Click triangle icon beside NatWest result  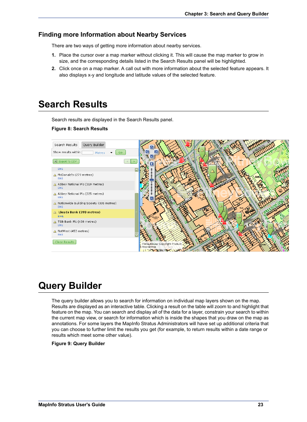coord(55,231)
